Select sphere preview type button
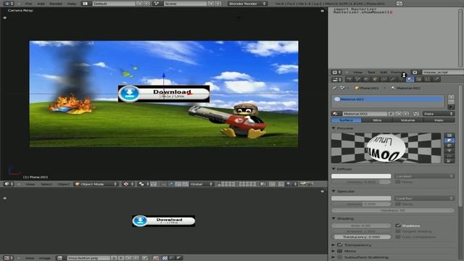464x261 pixels. point(449,140)
